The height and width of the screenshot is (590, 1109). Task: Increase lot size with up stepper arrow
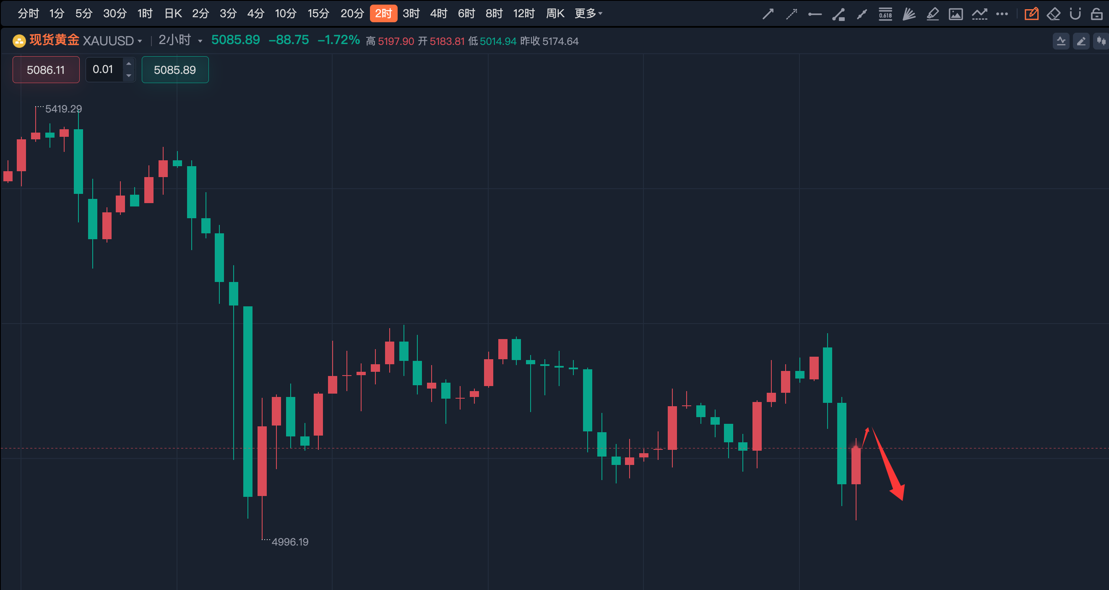(x=129, y=64)
